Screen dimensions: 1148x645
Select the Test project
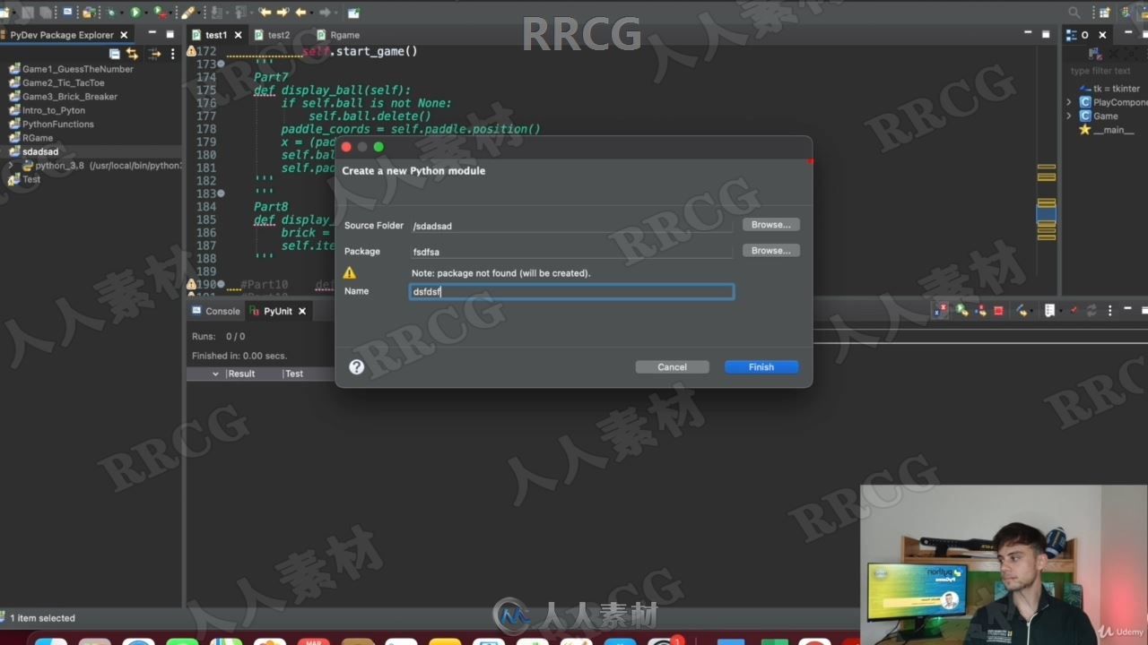click(x=25, y=179)
